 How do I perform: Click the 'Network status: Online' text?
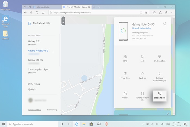point(141,28)
